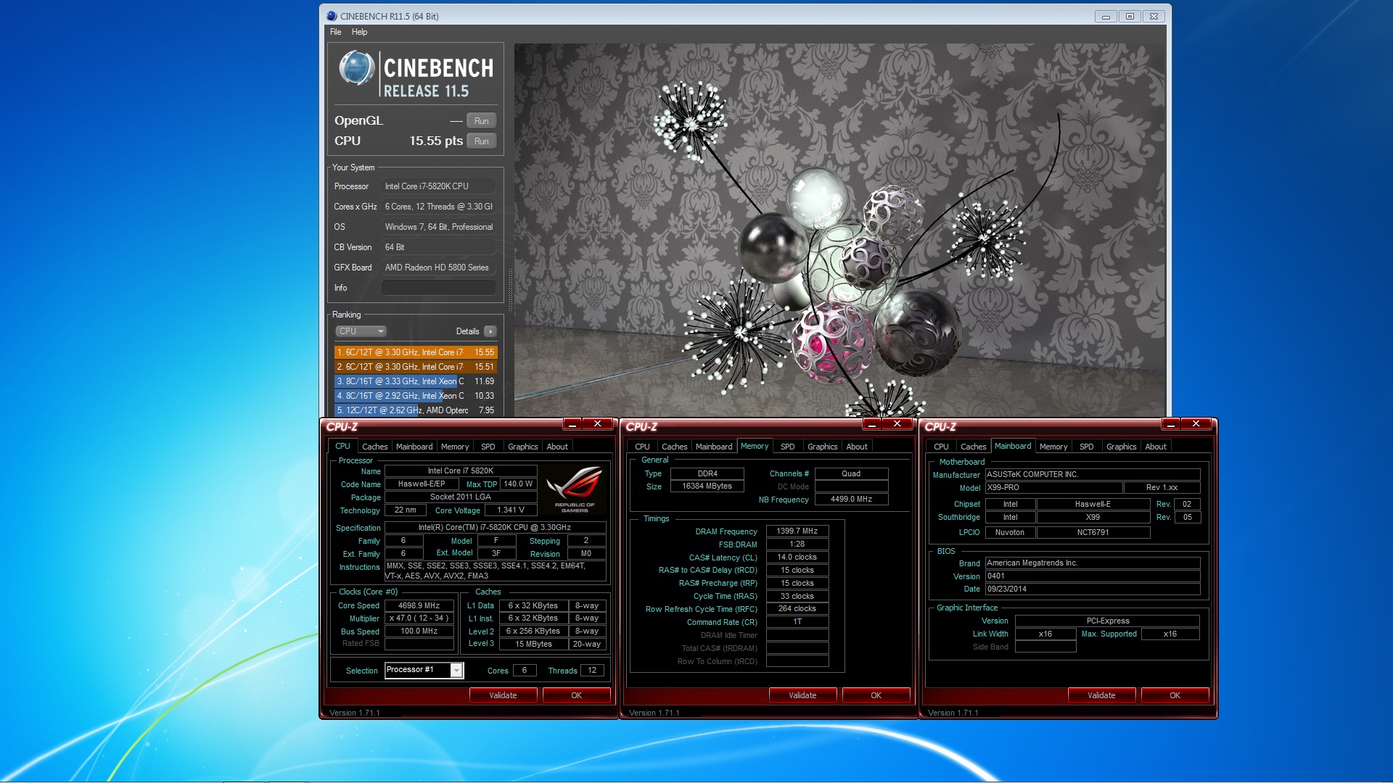Open About tab in middle CPU-Z window
1393x783 pixels.
(x=857, y=447)
